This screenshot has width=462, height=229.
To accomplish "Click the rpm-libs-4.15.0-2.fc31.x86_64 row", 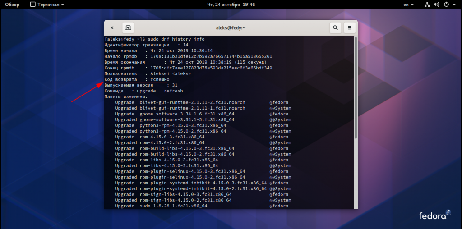I will pos(203,166).
